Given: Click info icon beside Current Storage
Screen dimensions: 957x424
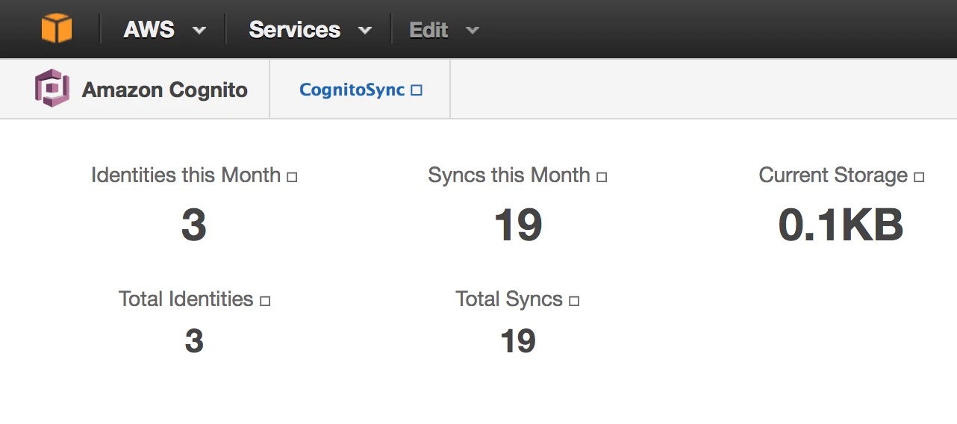Looking at the screenshot, I should click(x=919, y=178).
